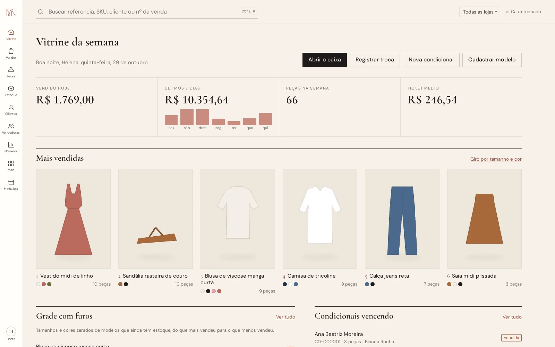This screenshot has height=347, width=555.
Task: Click the vencida badge
Action: pyautogui.click(x=511, y=338)
